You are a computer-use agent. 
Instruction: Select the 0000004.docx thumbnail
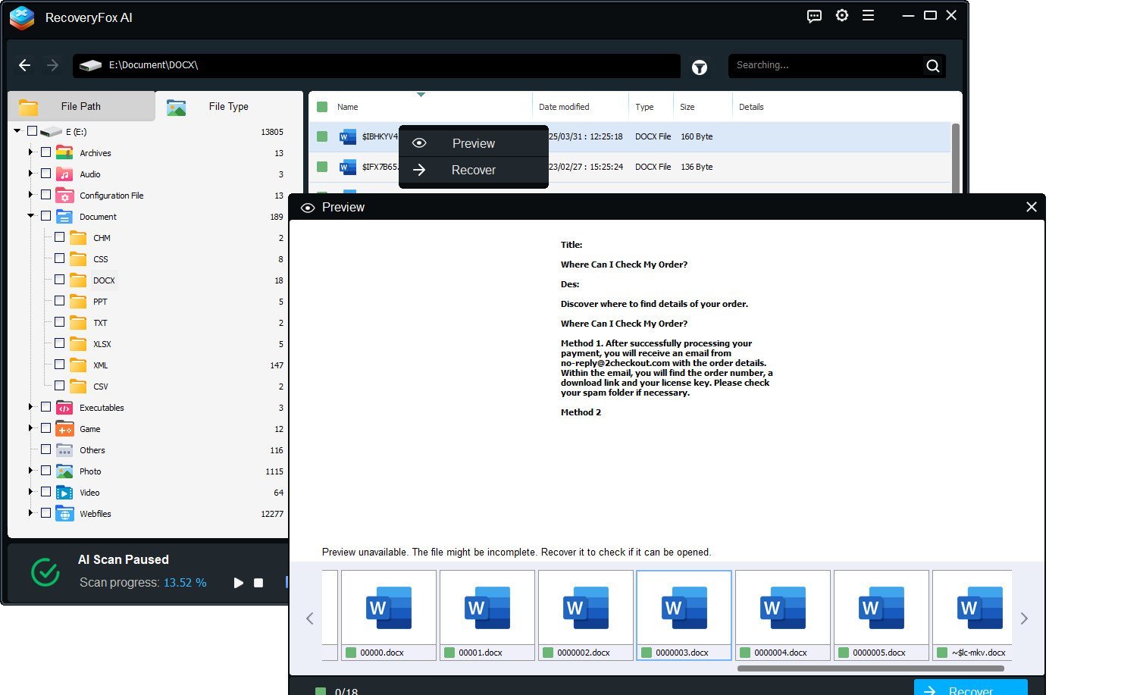782,615
